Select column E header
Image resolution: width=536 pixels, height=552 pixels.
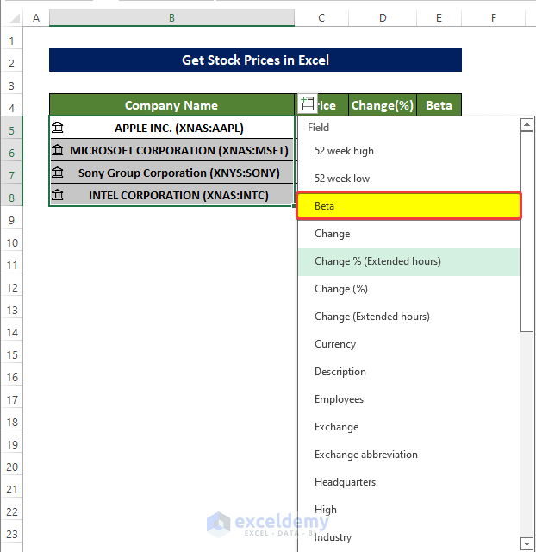pyautogui.click(x=439, y=17)
